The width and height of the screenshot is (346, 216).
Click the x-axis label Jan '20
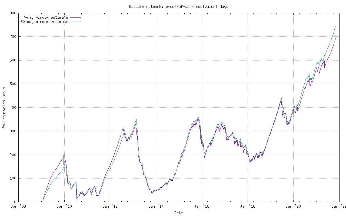point(293,207)
